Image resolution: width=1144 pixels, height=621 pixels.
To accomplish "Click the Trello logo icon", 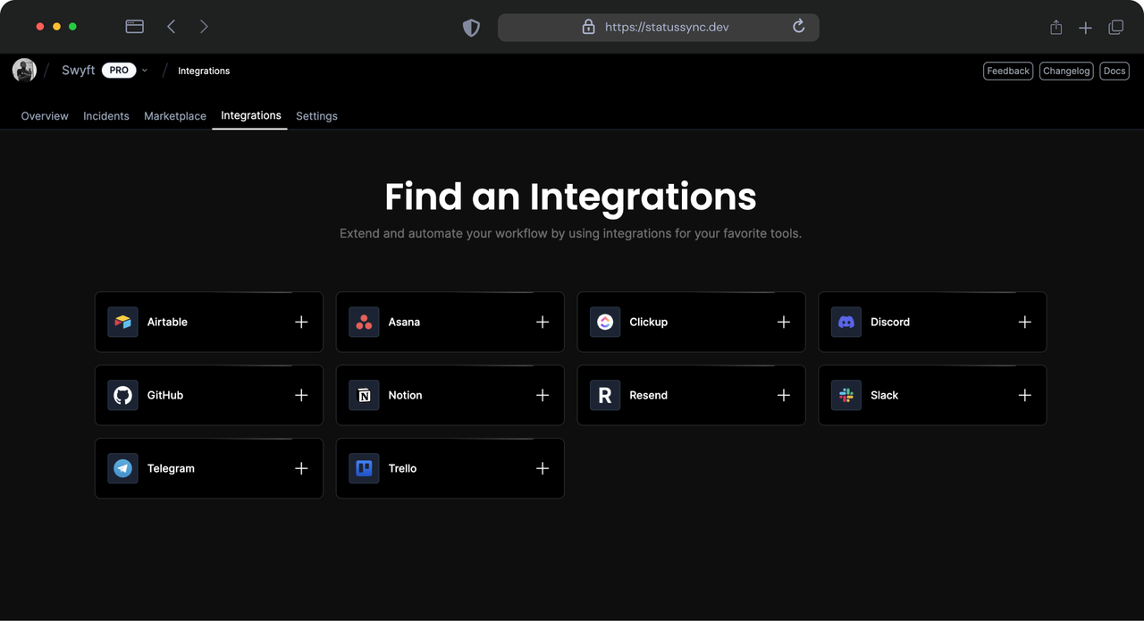I will 364,468.
